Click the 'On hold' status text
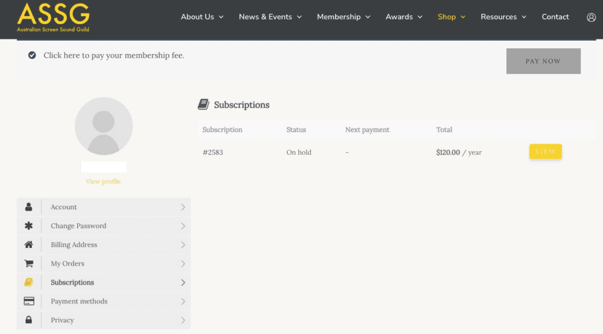This screenshot has height=334, width=603. [x=299, y=153]
